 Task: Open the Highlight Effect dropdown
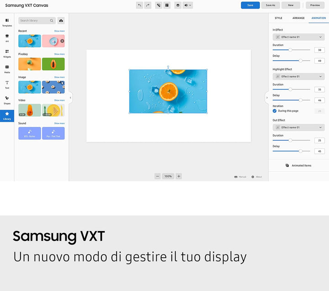click(x=298, y=77)
